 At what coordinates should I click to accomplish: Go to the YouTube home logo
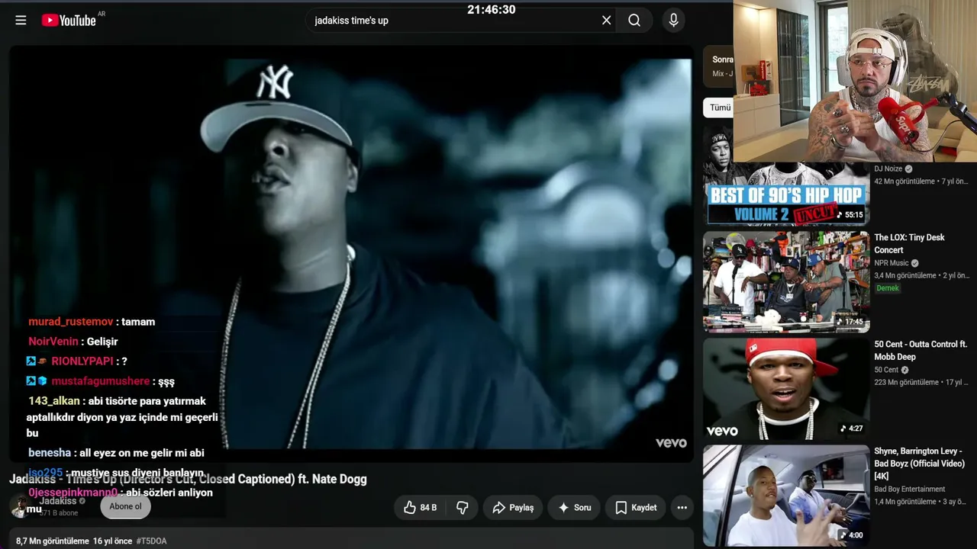coord(69,21)
